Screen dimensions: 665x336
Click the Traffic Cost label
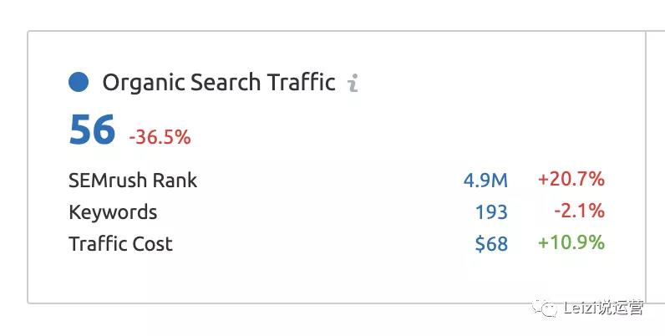121,244
